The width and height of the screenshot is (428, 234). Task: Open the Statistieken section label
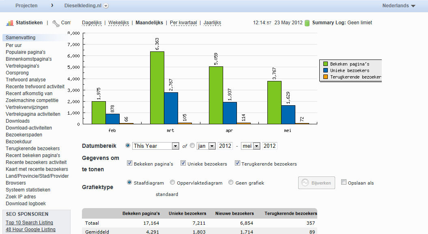pos(29,23)
